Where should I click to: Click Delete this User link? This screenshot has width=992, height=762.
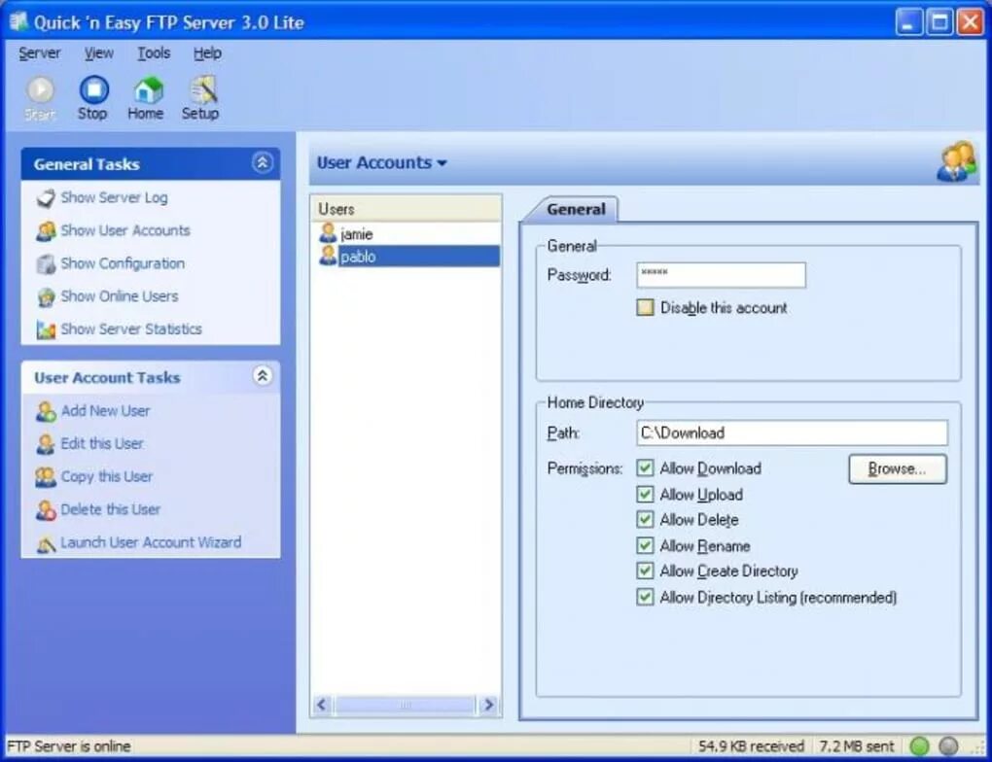click(x=110, y=509)
